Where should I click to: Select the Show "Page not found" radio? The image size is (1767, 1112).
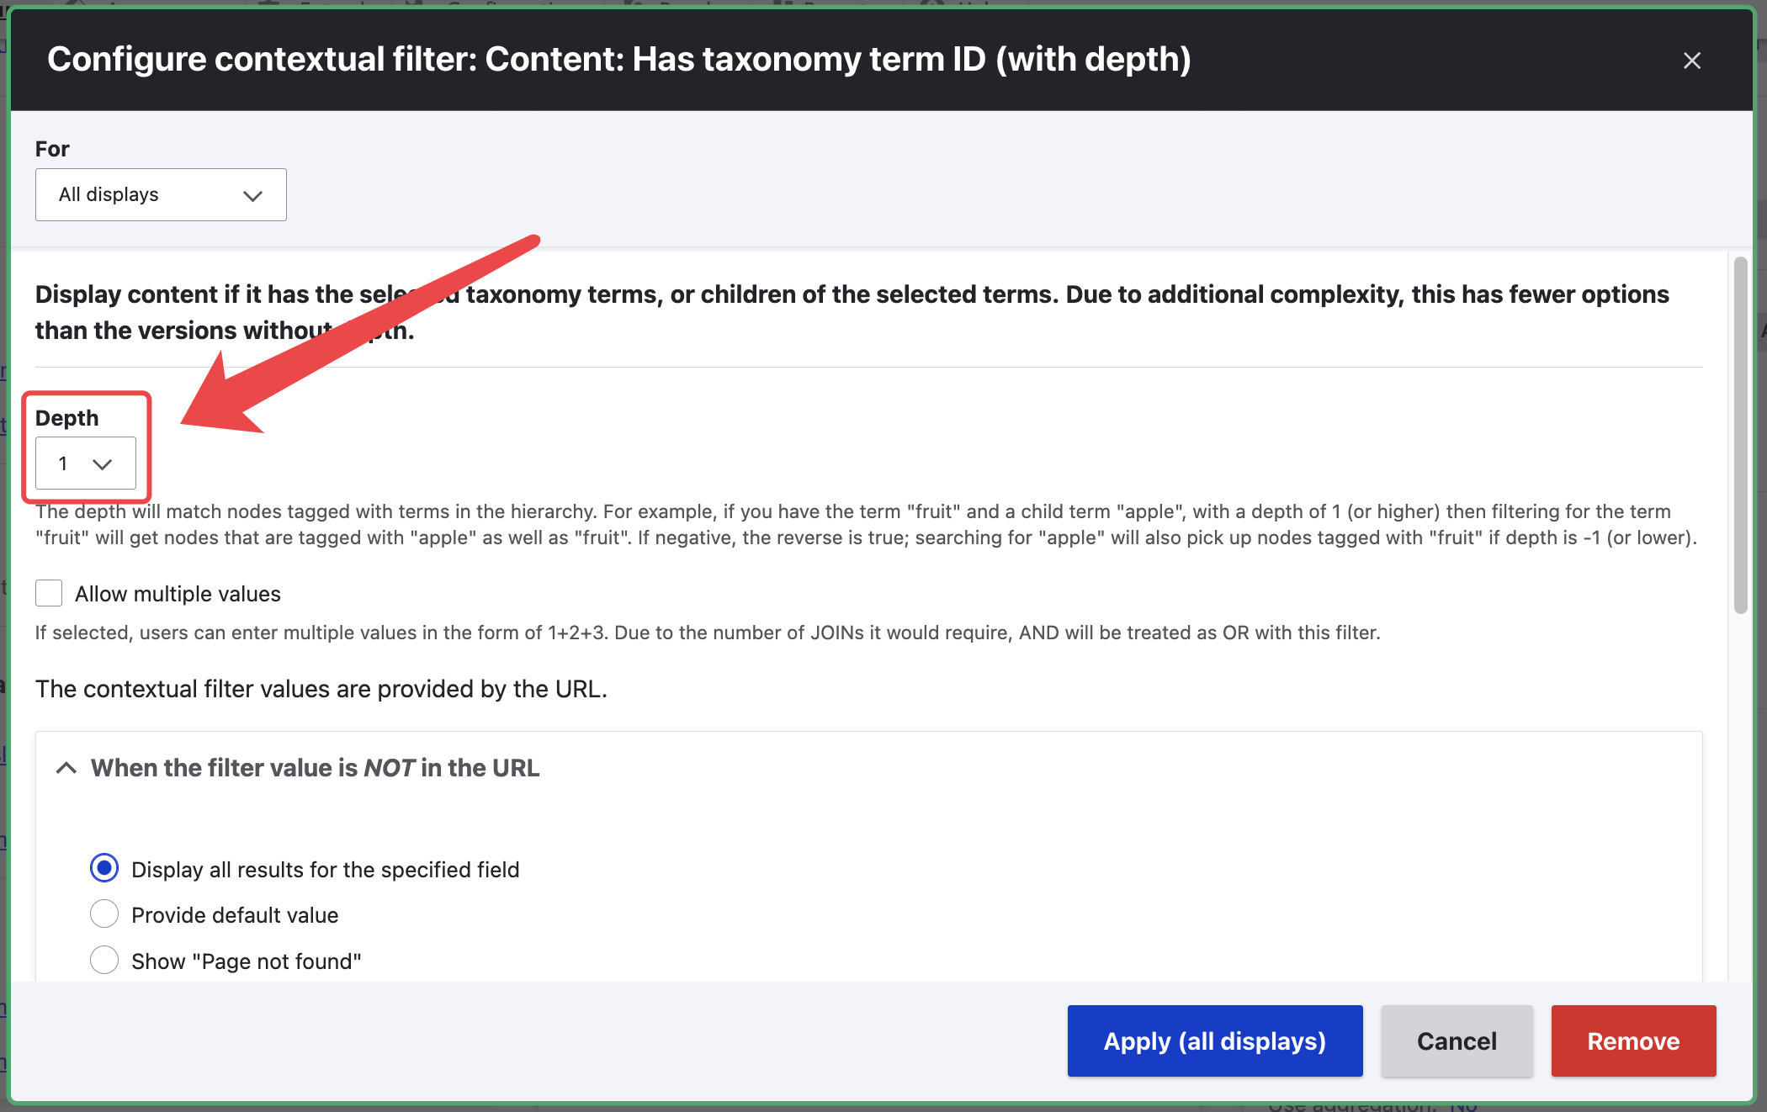104,960
